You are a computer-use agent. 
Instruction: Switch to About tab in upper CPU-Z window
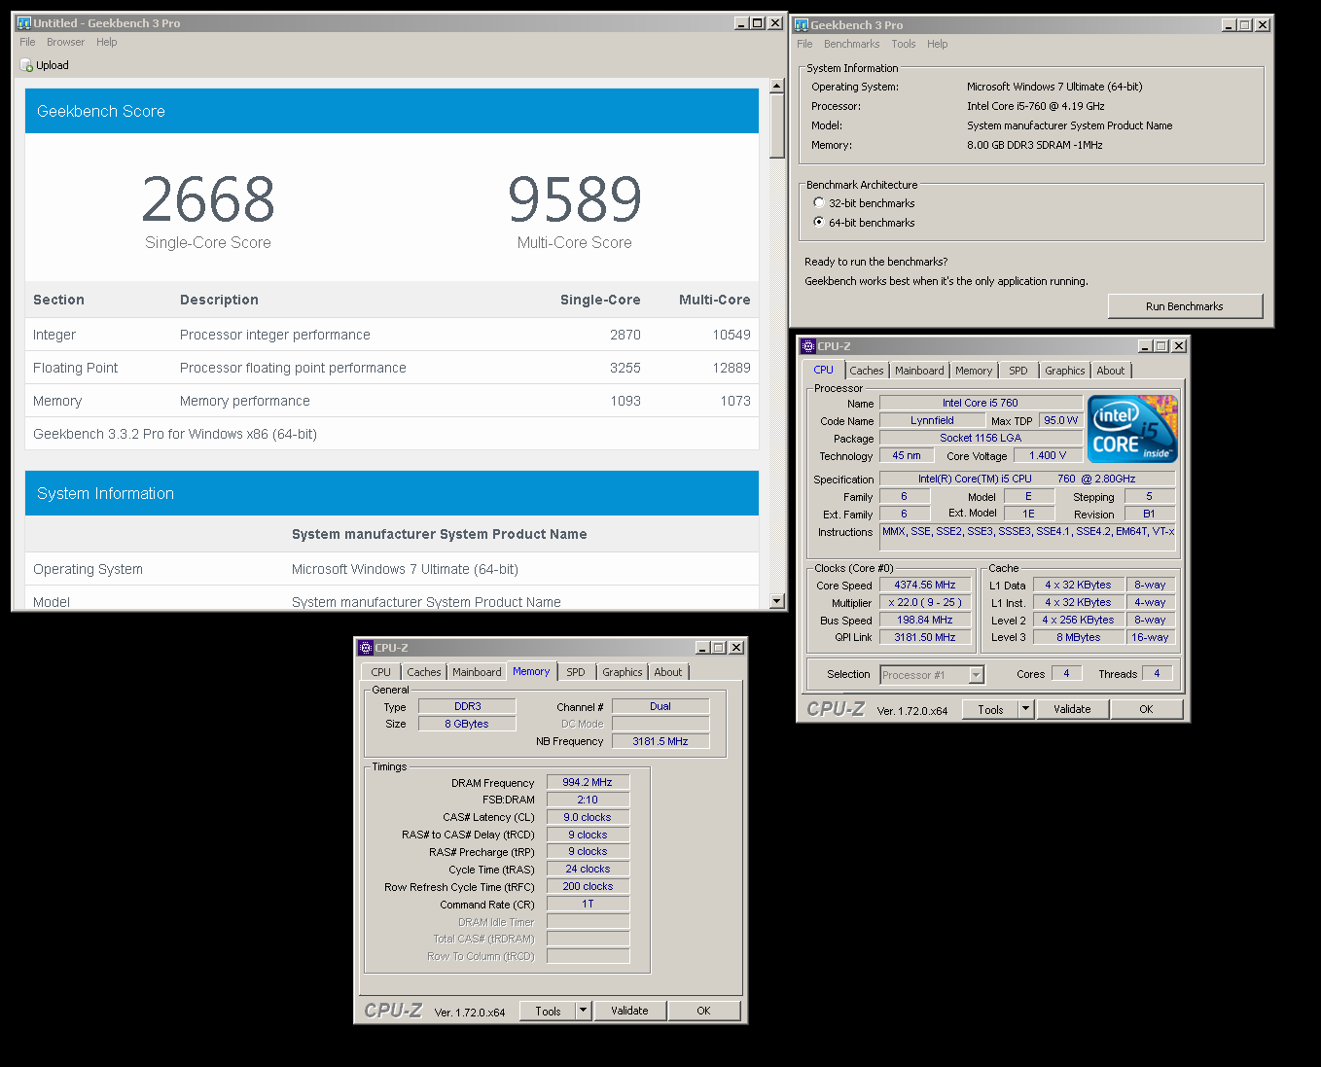tap(1110, 371)
